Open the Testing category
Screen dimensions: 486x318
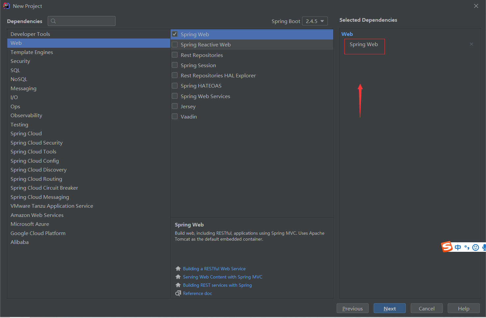(x=89, y=124)
